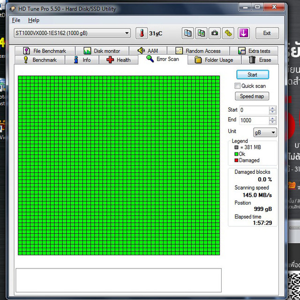Enable the Quick scan checkbox
Screen dimensions: 300x300
[x=238, y=86]
